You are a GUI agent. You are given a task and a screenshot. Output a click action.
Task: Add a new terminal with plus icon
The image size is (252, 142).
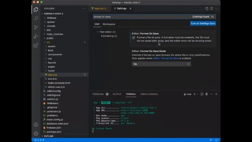pos(195,94)
